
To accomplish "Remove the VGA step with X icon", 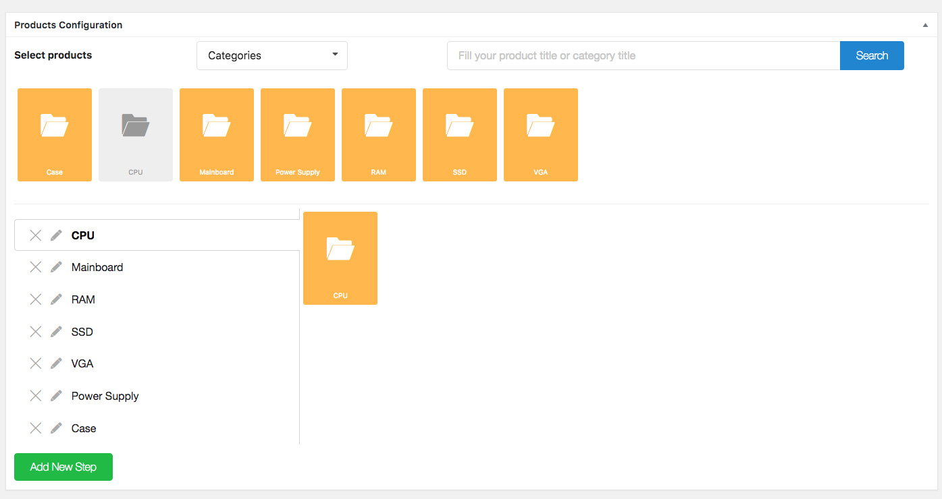I will click(x=36, y=363).
